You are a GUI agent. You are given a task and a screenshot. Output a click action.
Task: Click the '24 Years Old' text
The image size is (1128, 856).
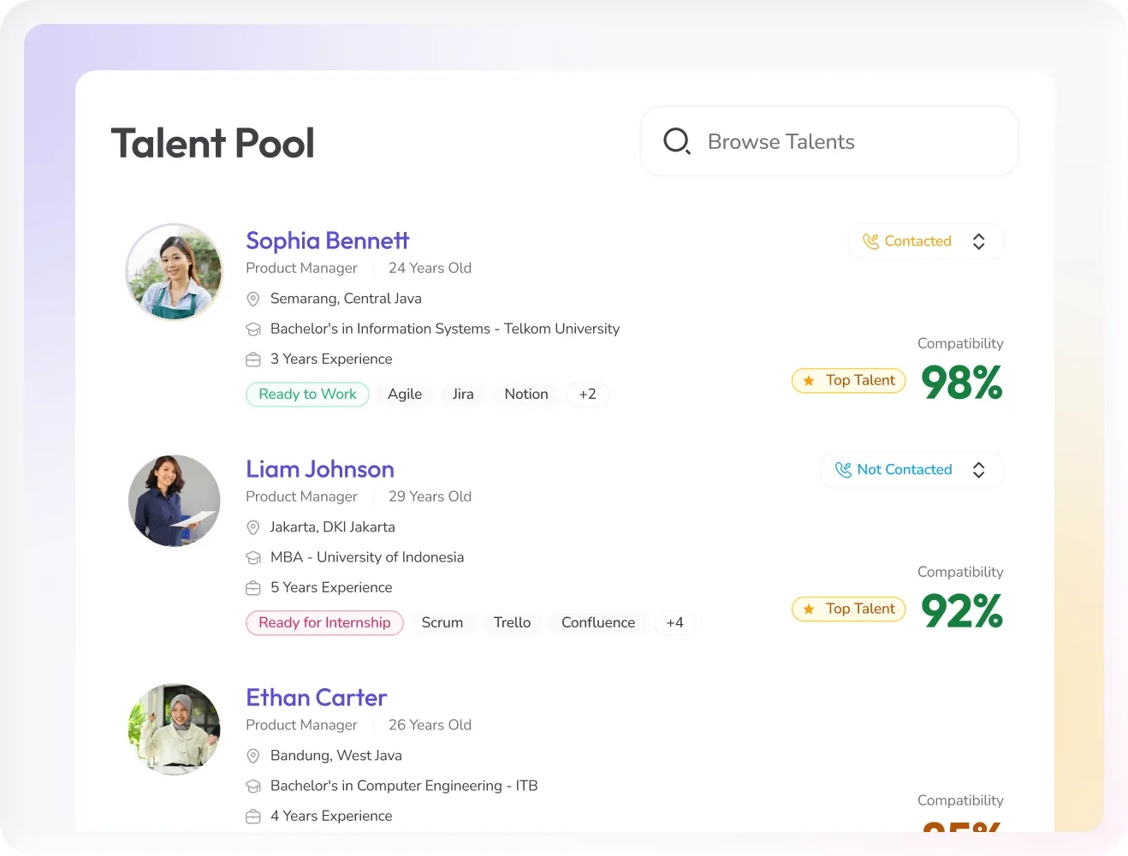tap(430, 268)
